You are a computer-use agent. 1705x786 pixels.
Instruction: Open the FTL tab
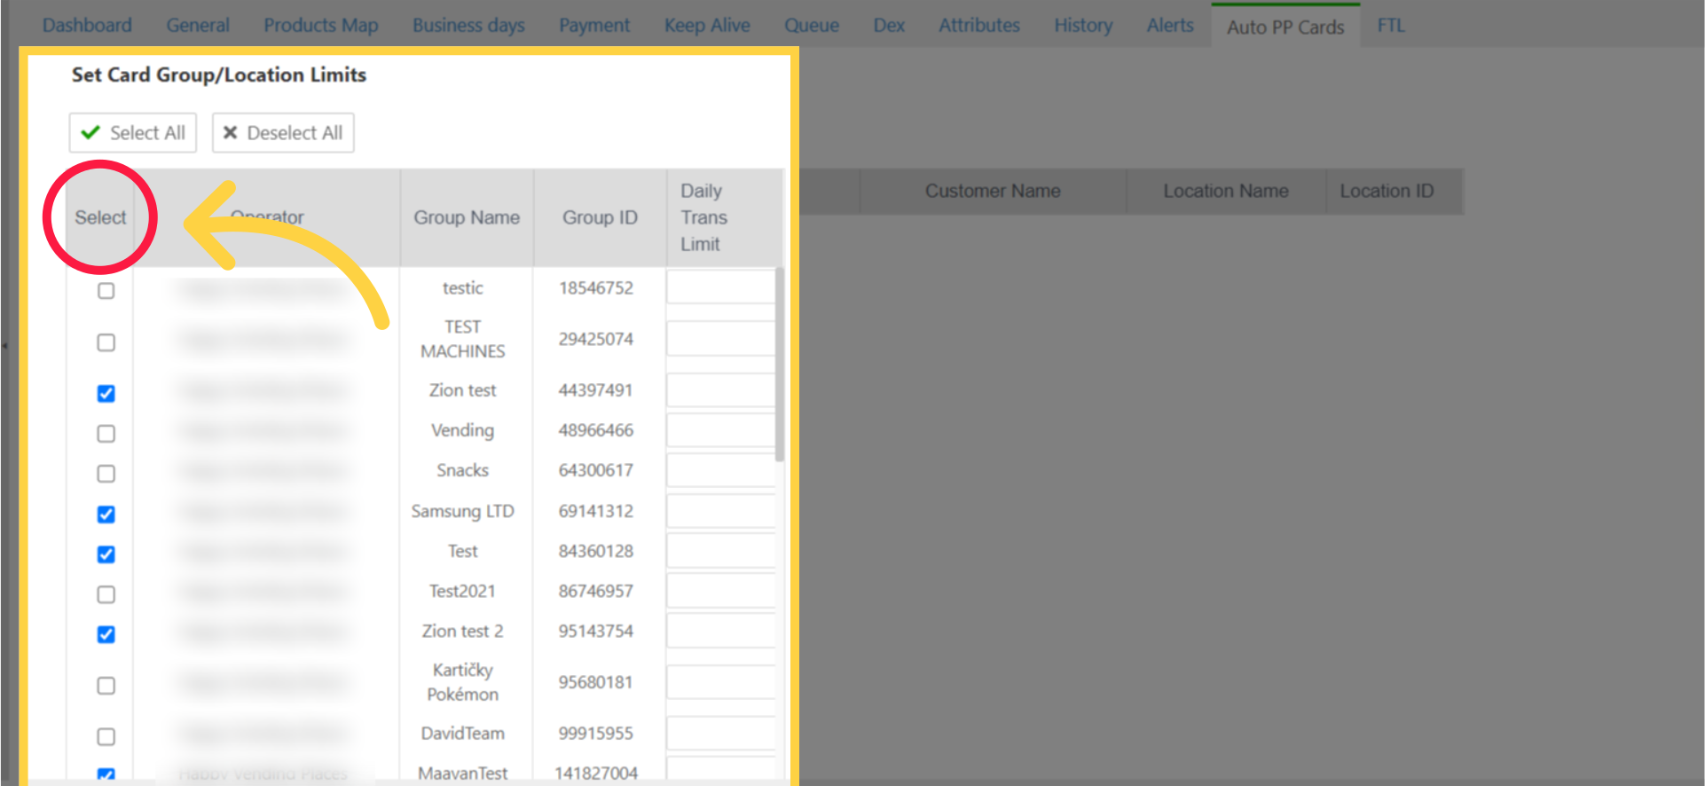pos(1390,26)
